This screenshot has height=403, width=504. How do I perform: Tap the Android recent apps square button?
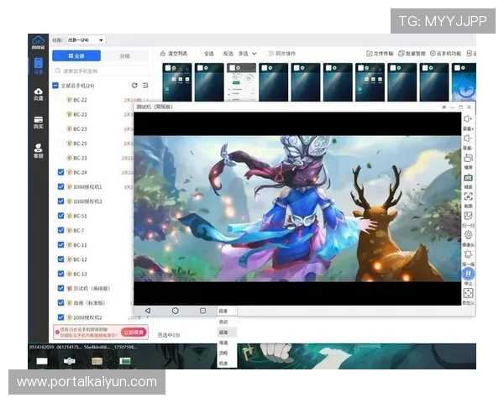202,311
